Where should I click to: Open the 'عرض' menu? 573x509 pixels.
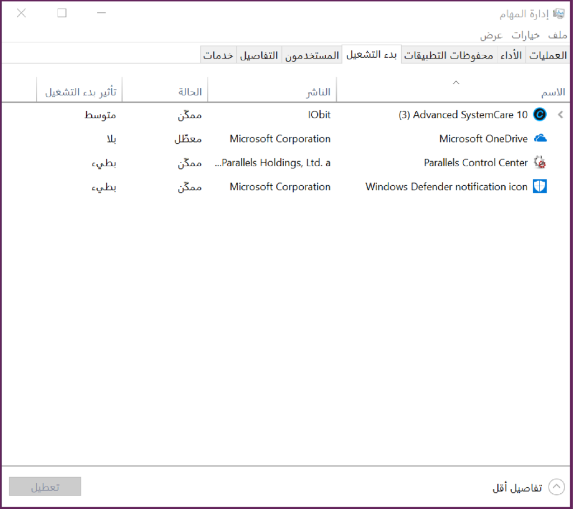(491, 35)
